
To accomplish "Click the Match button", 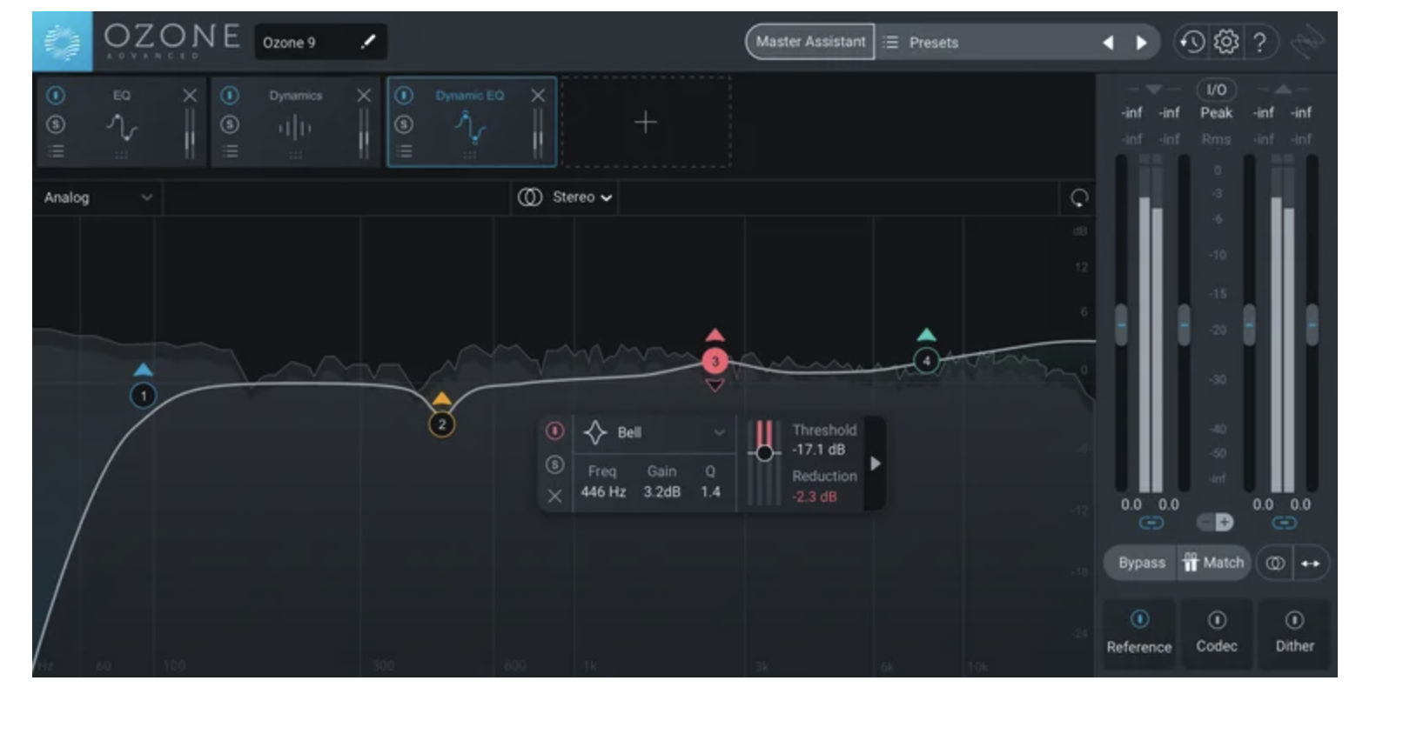I will tap(1213, 564).
